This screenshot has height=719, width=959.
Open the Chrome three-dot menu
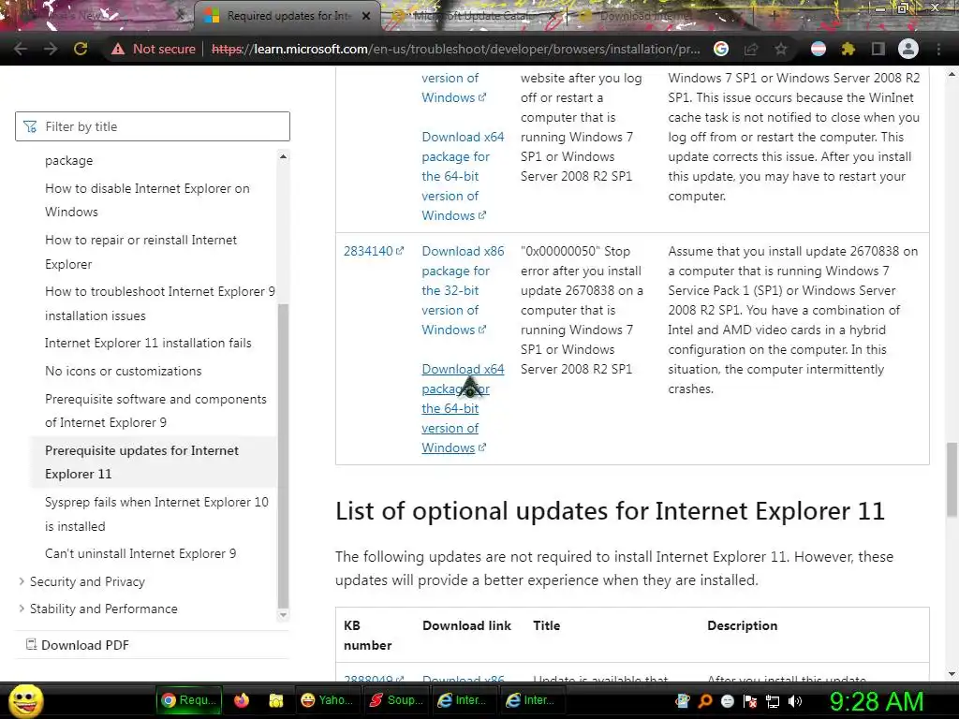(x=938, y=49)
